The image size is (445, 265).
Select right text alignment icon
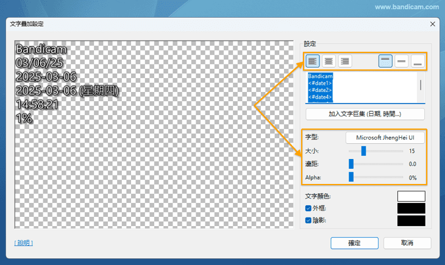345,61
